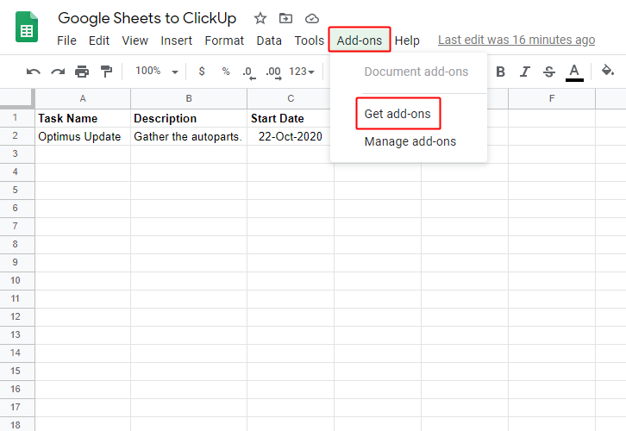
Task: Toggle bold formatting
Action: click(500, 72)
